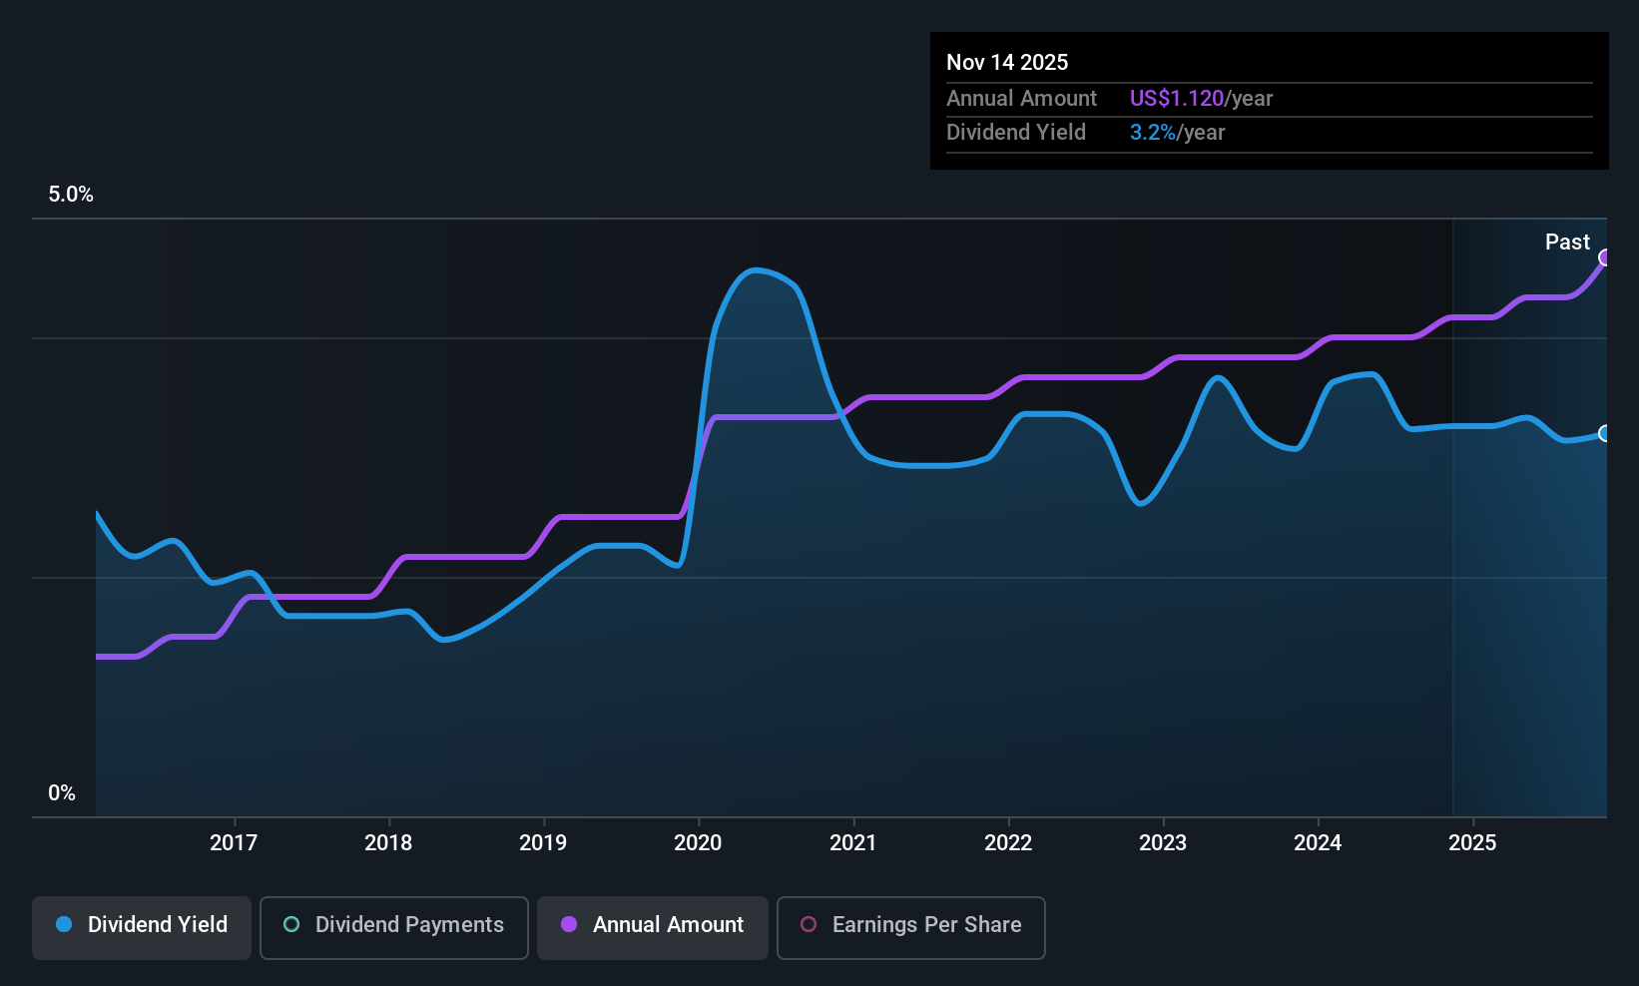
Task: Toggle the Dividend Yield series
Action: (x=142, y=927)
